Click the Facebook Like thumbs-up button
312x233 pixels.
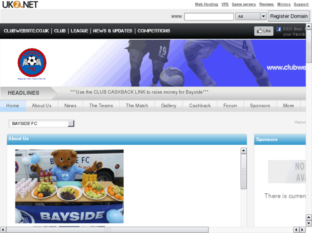[x=264, y=31]
